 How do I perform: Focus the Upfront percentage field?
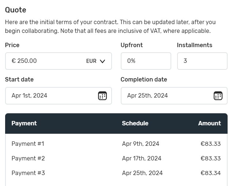145,61
